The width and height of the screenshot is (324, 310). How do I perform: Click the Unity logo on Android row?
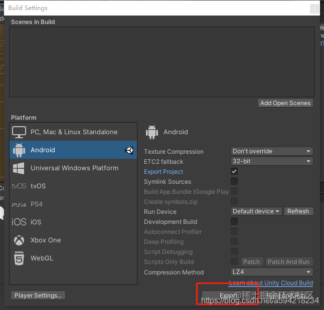tap(129, 150)
